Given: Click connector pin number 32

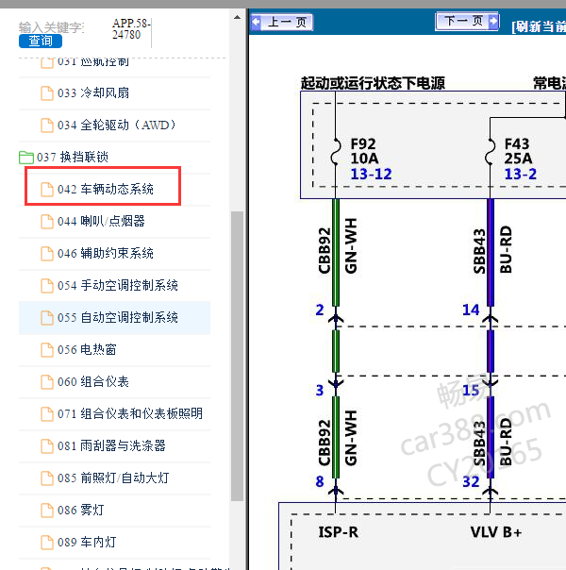Looking at the screenshot, I should tap(471, 481).
